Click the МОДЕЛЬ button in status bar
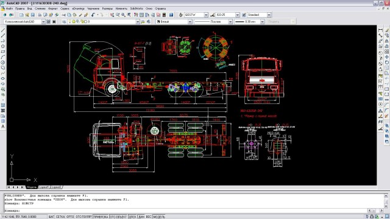The height and width of the screenshot is (219, 390). tap(159, 217)
